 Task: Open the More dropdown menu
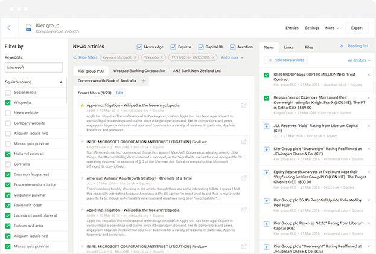(x=332, y=28)
